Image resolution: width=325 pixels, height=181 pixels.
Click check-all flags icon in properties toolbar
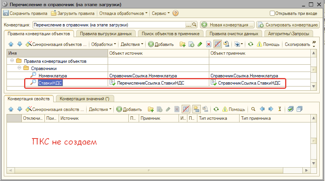click(x=291, y=109)
